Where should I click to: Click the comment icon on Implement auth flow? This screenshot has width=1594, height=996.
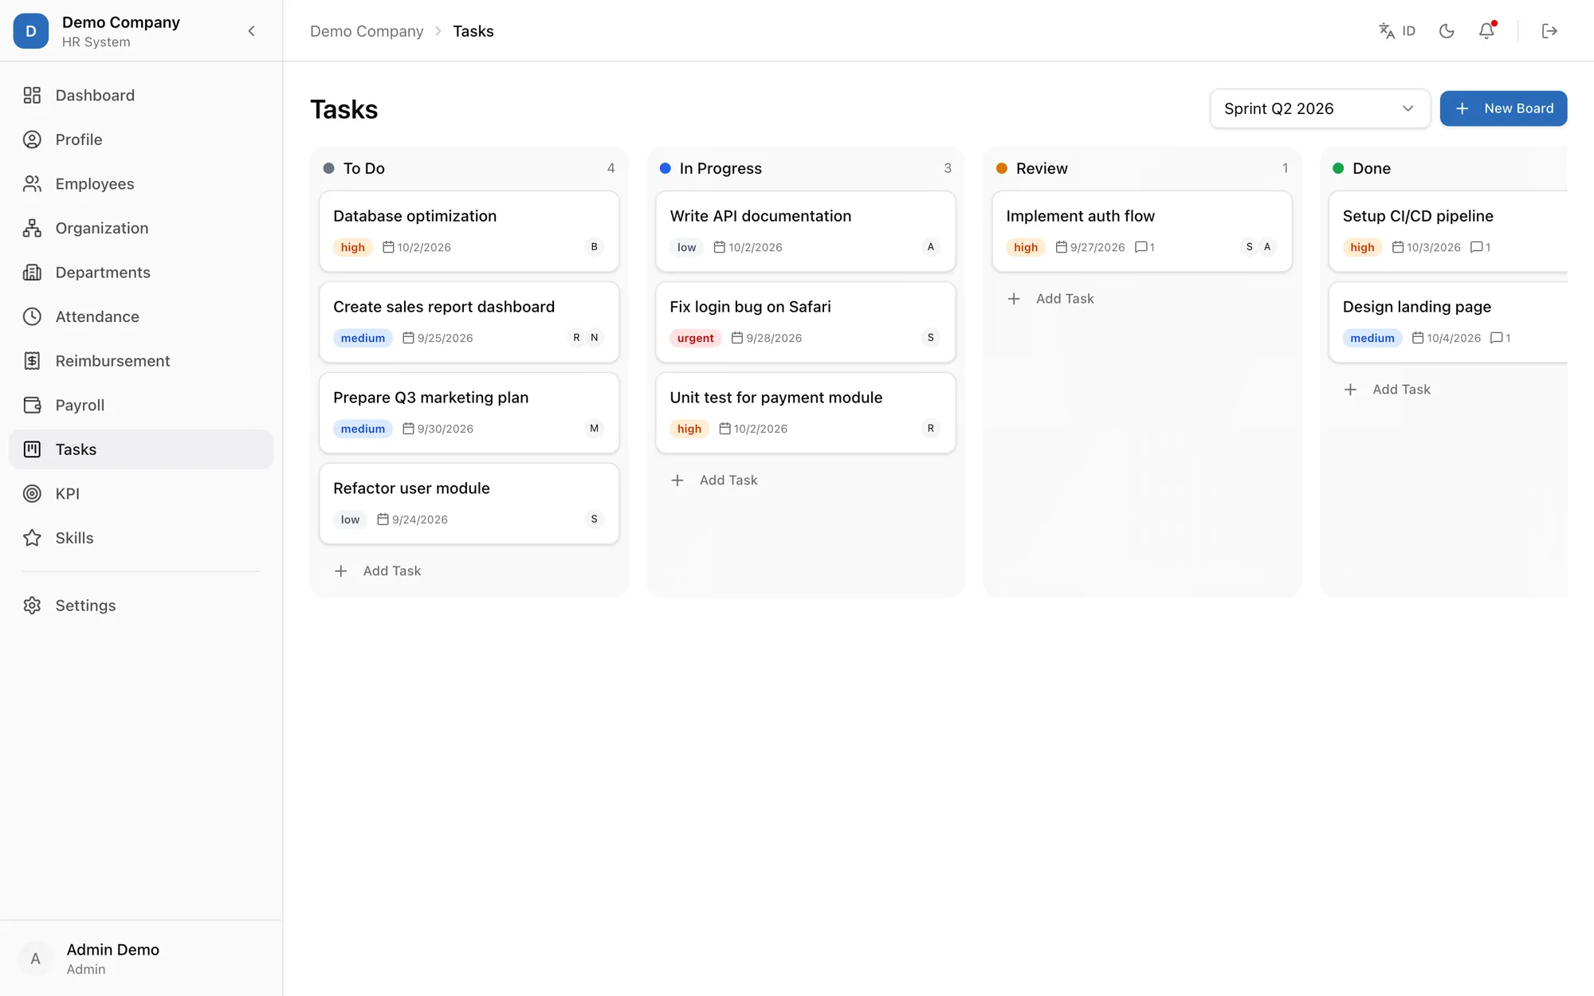1141,247
